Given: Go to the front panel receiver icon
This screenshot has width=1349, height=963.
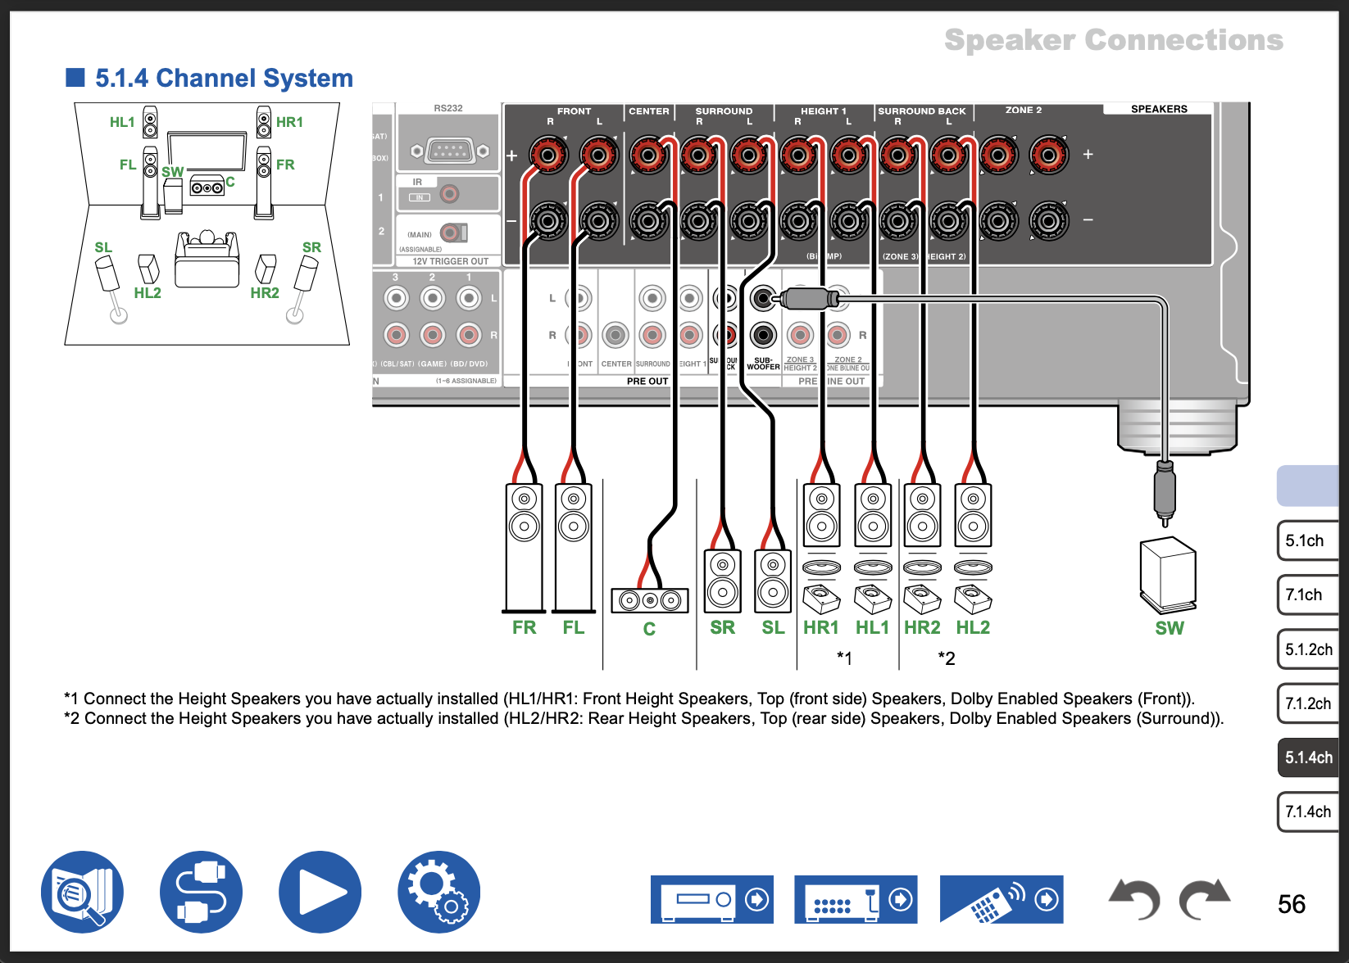Looking at the screenshot, I should point(711,899).
